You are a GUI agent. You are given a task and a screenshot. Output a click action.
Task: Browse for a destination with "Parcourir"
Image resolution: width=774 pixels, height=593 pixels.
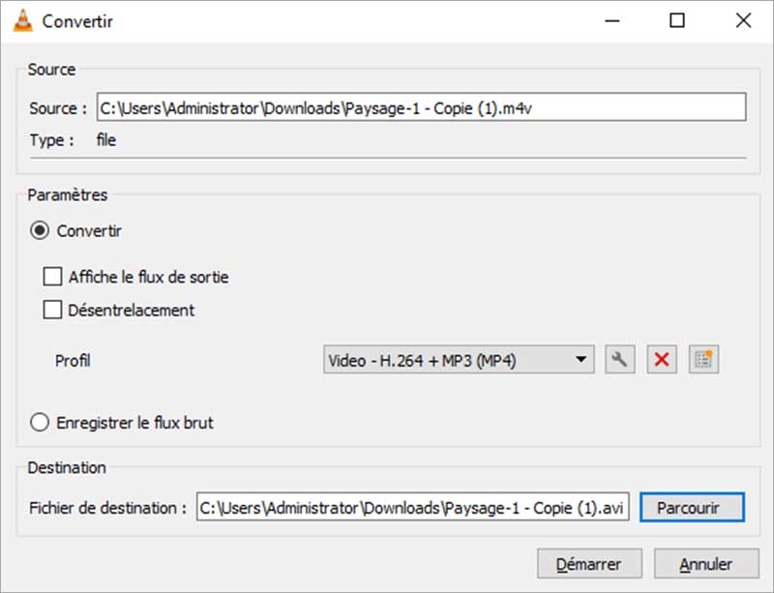point(693,507)
